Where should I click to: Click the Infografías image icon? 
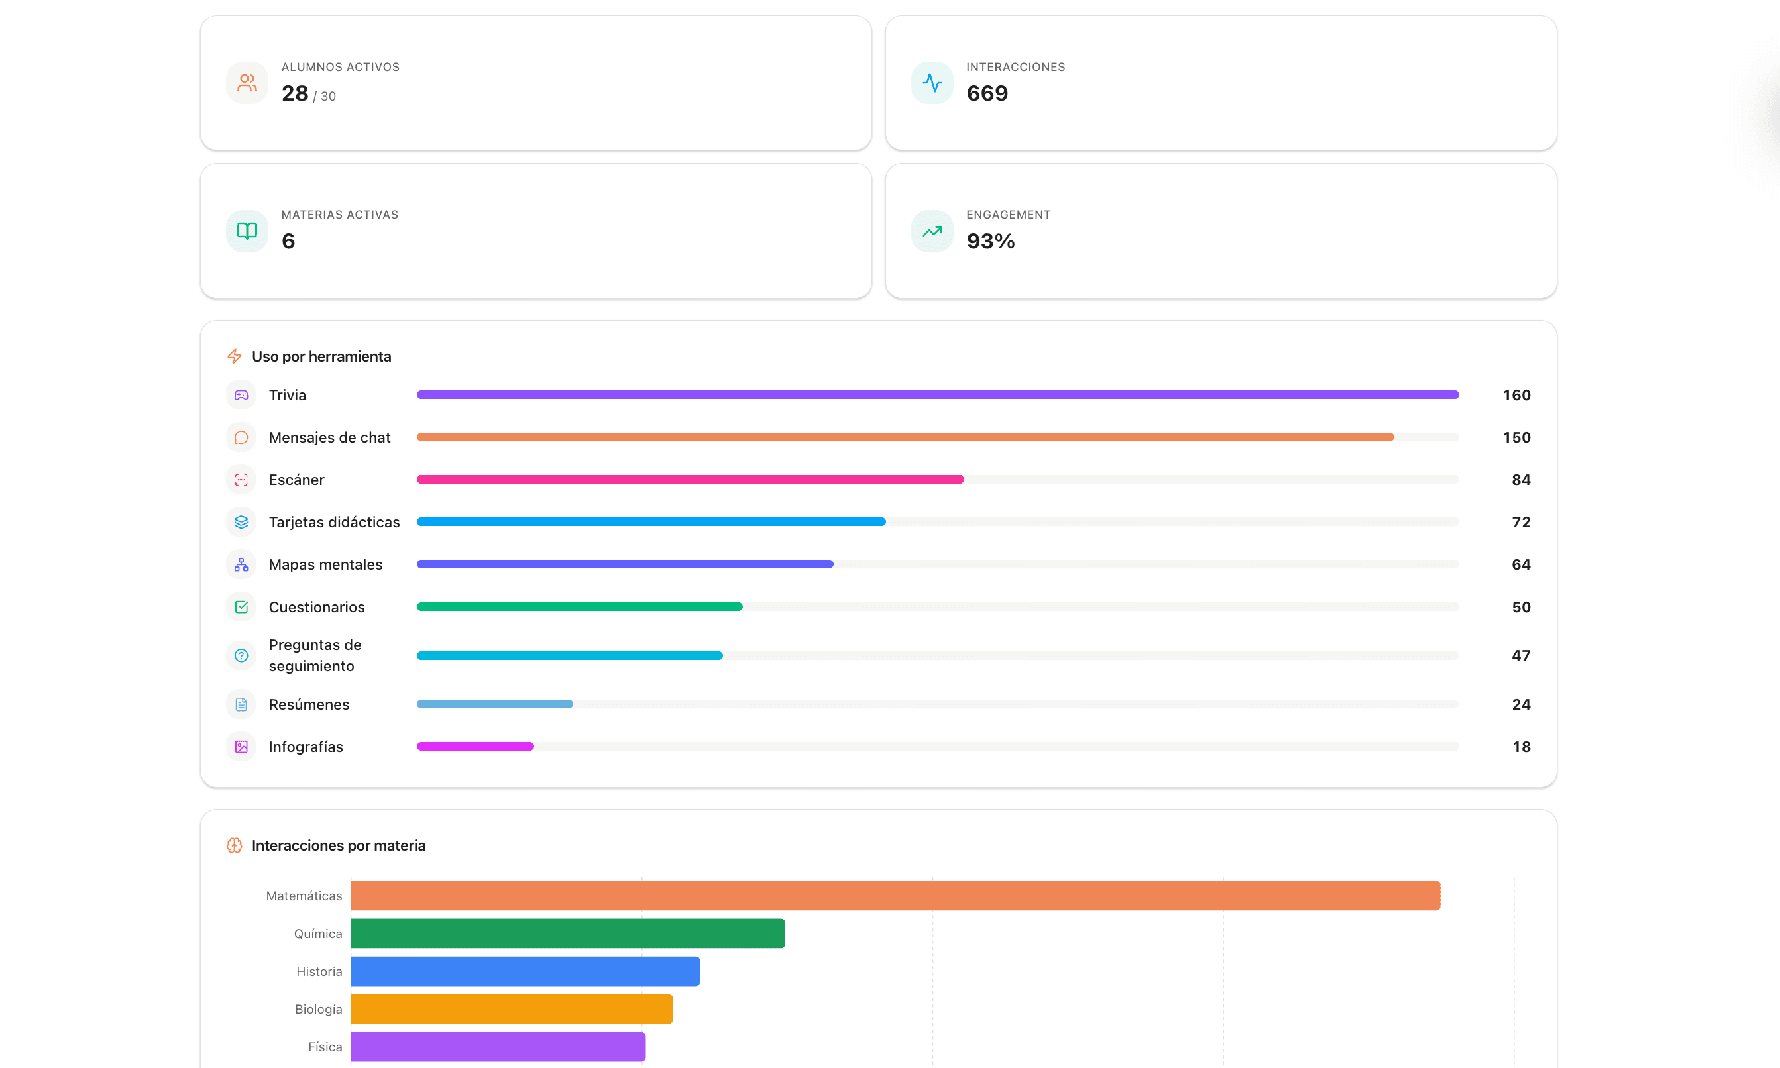(241, 747)
